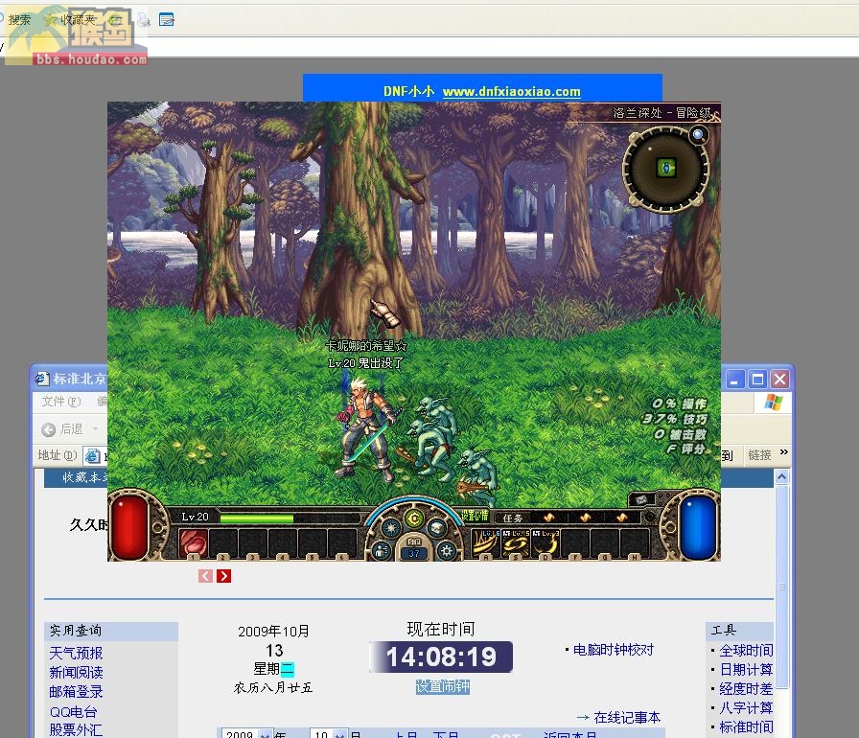Click the Favorites star icon in the toolbar
This screenshot has height=738, width=859.
51,20
